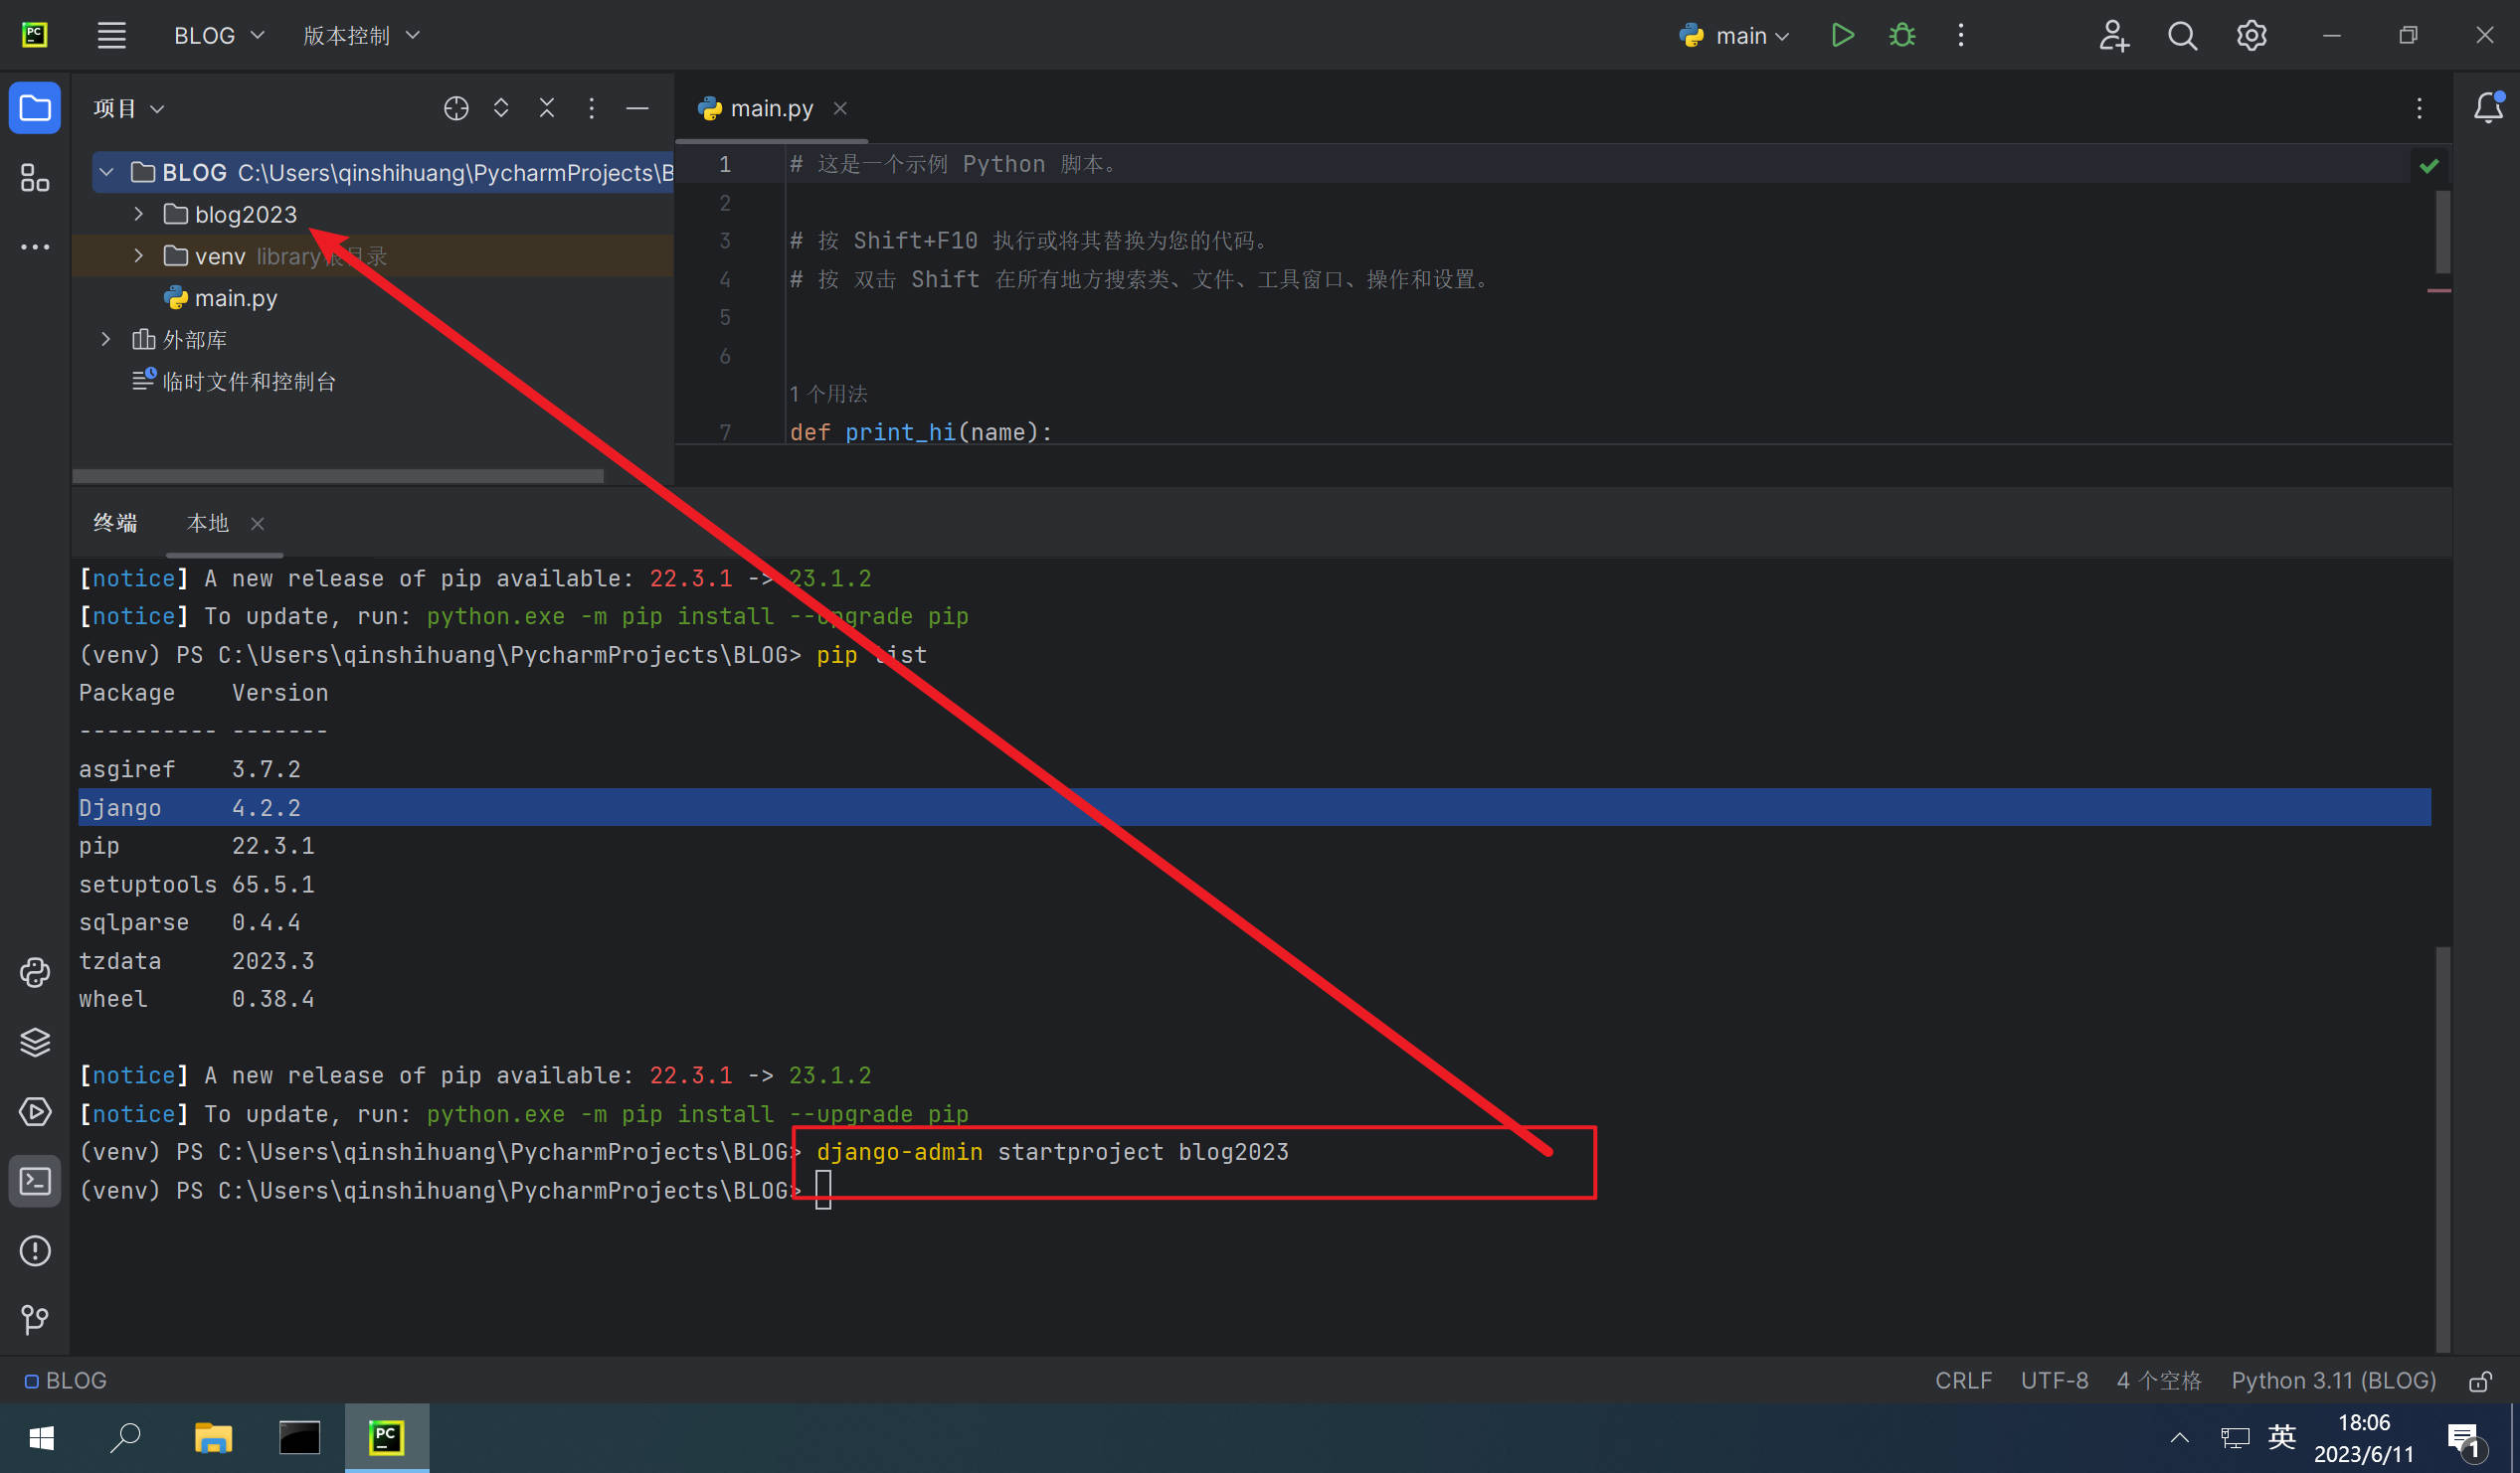Screen dimensions: 2520x1473
Task: Open the Windows Start menu
Action: (x=42, y=1438)
